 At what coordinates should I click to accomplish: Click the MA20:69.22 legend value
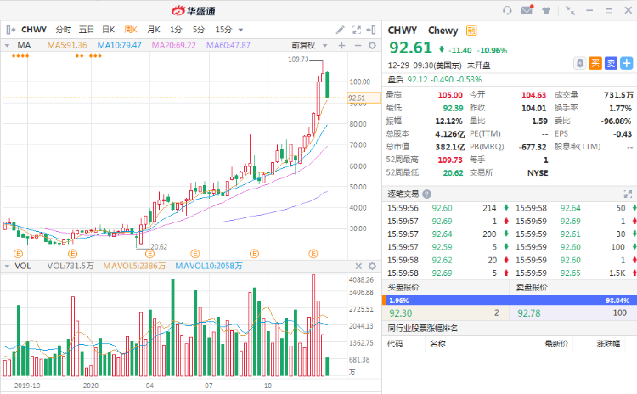click(174, 46)
